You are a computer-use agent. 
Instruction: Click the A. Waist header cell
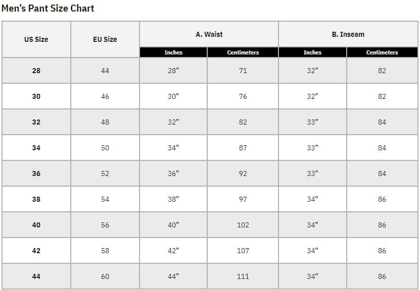(209, 34)
